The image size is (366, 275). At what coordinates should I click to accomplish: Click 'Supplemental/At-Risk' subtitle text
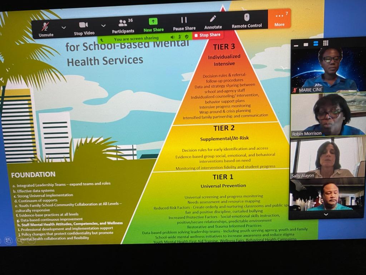[x=224, y=139]
